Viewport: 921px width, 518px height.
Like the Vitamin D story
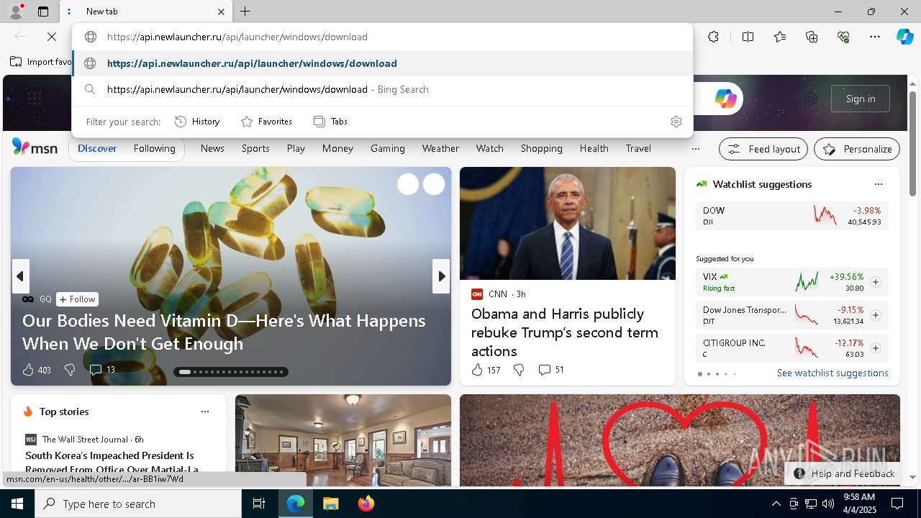[x=36, y=370]
